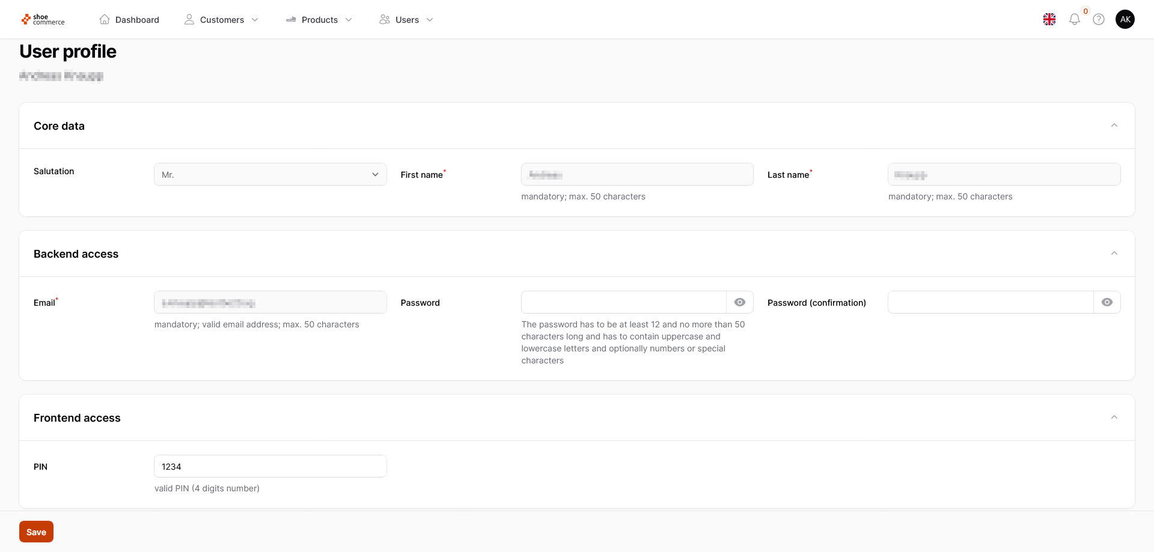Click the shoe commerce logo
Screen dimensions: 1154x552
[43, 19]
